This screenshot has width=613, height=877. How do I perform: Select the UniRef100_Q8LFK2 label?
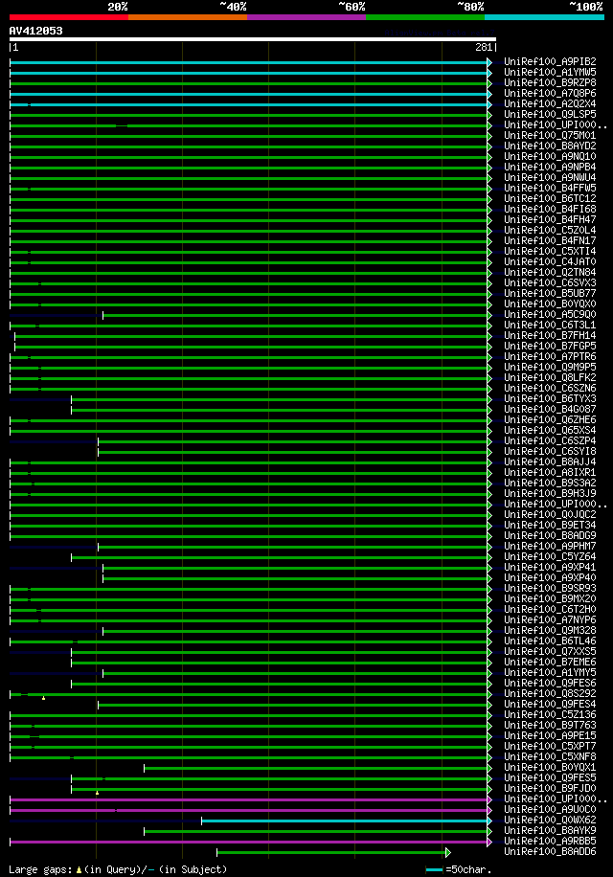tap(550, 377)
